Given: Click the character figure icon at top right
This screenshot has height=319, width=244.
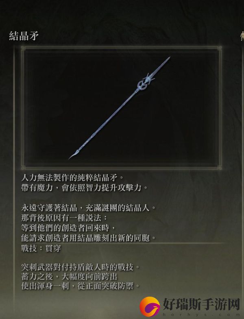Looking at the screenshot, I should pos(242,36).
